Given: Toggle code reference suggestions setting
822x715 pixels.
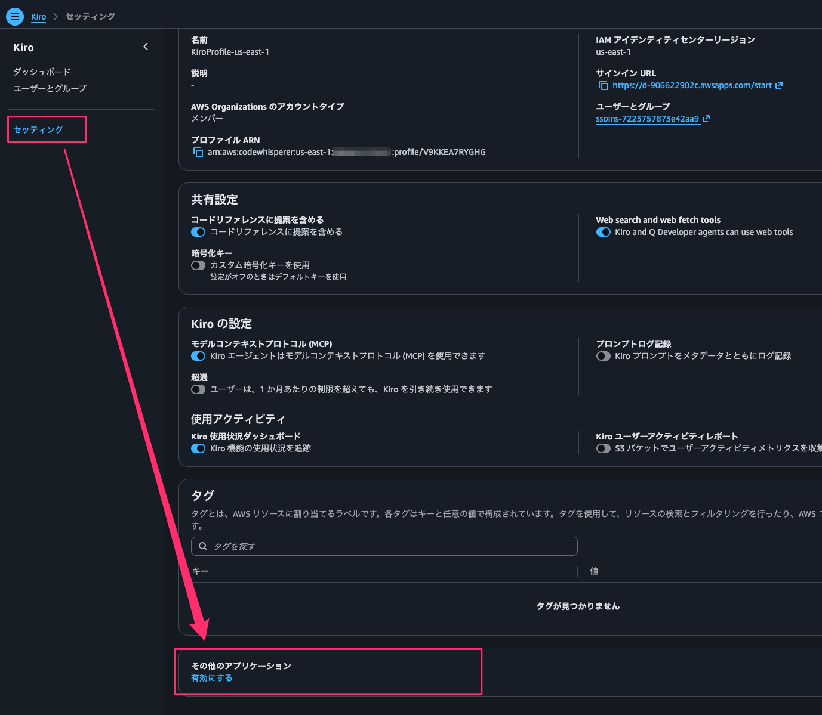Looking at the screenshot, I should click(198, 232).
